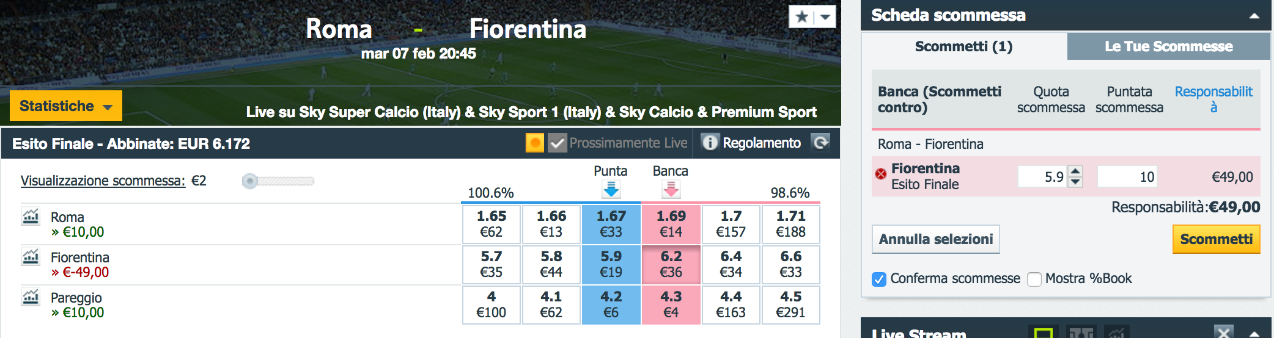The image size is (1274, 338).
Task: Toggle the Prossimamente Live checkbox
Action: coord(557,143)
